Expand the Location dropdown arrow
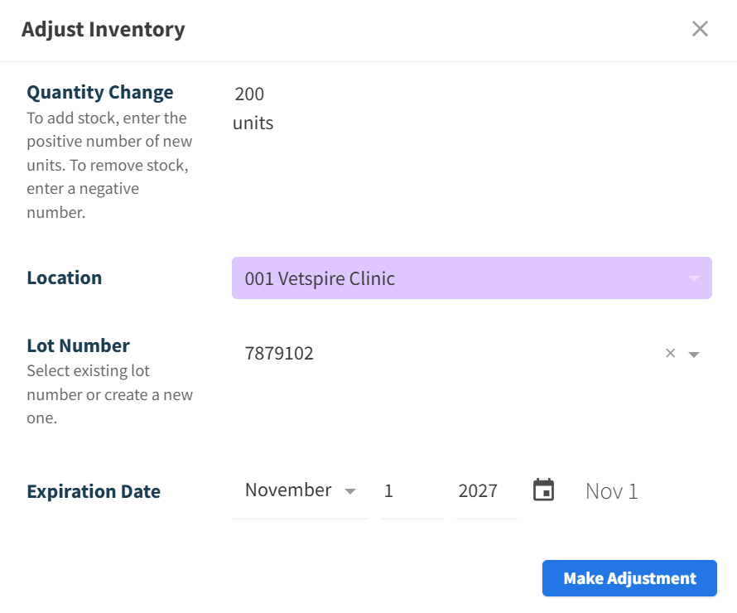The width and height of the screenshot is (737, 613). 694,278
